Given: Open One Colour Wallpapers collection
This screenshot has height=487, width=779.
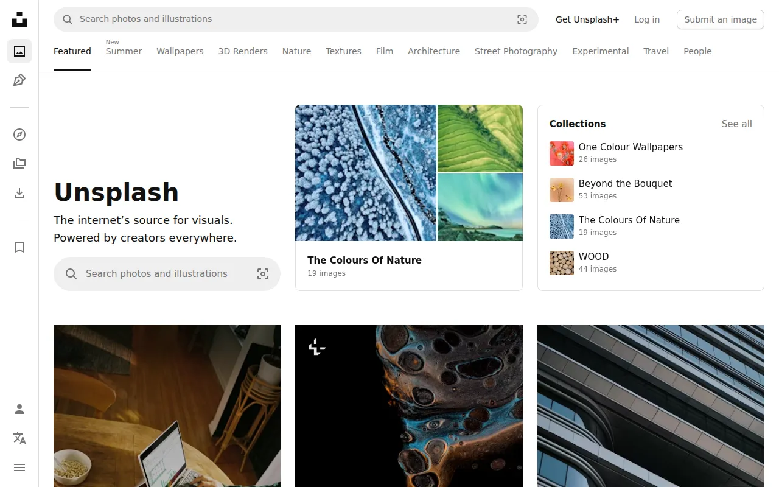Looking at the screenshot, I should [x=631, y=147].
